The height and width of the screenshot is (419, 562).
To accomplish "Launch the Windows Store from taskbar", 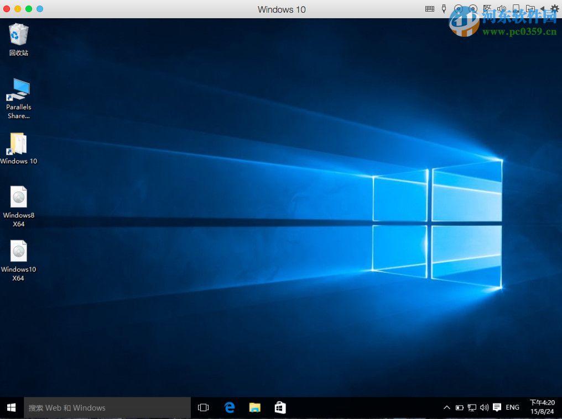I will click(280, 407).
